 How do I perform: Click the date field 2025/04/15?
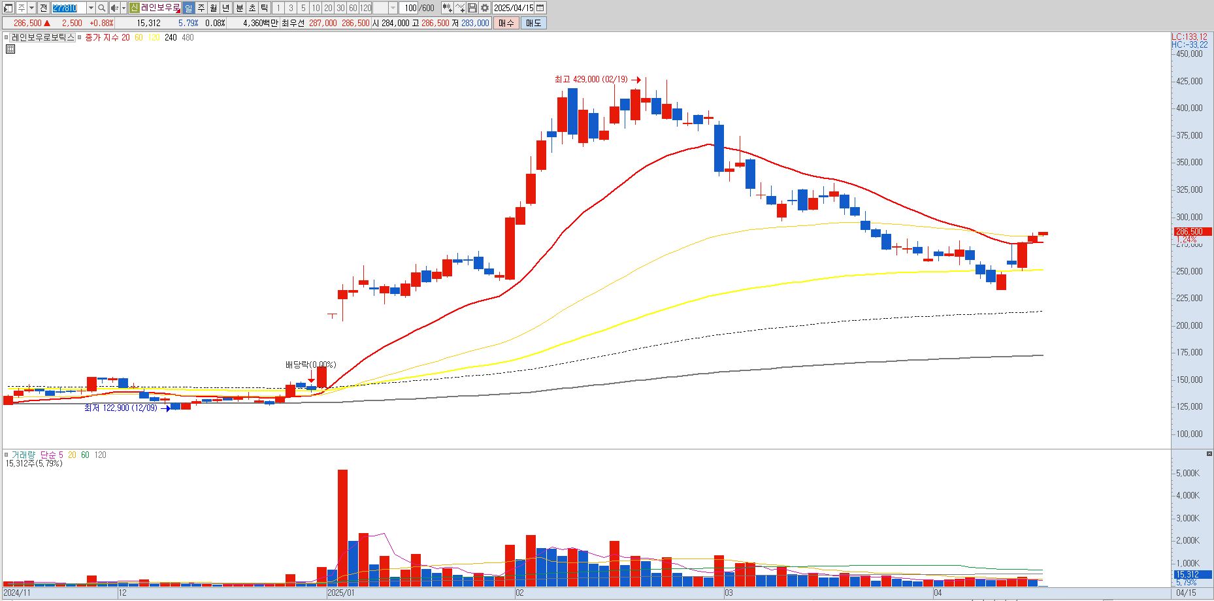coord(514,8)
